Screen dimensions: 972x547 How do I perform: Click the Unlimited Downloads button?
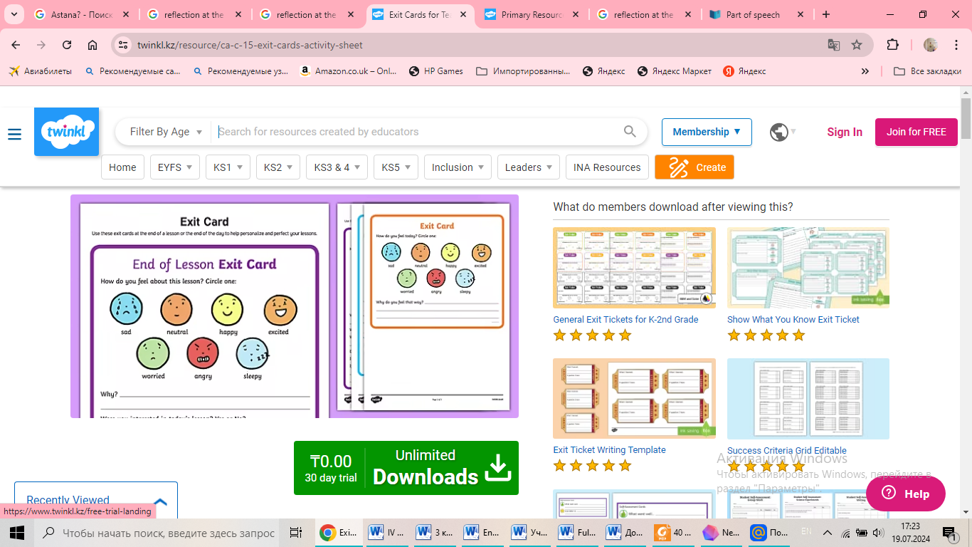click(x=406, y=468)
